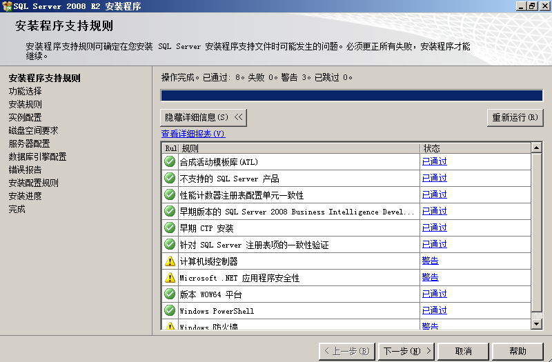The width and height of the screenshot is (552, 362).
Task: Click the 取消 button
Action: (x=463, y=351)
